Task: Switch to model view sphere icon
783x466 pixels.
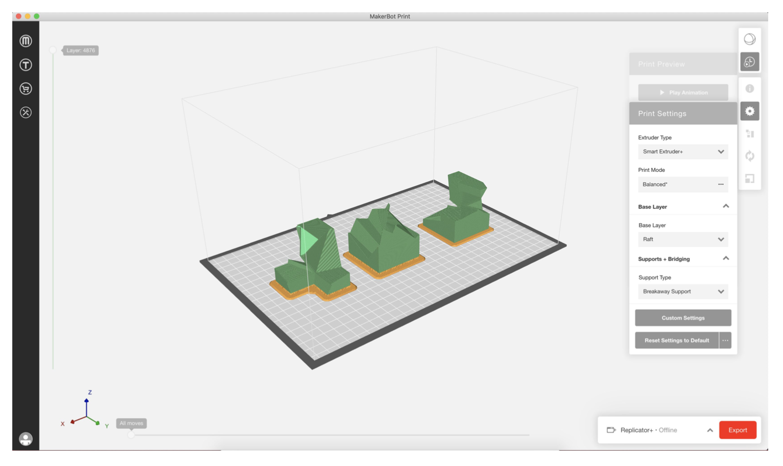Action: click(749, 39)
